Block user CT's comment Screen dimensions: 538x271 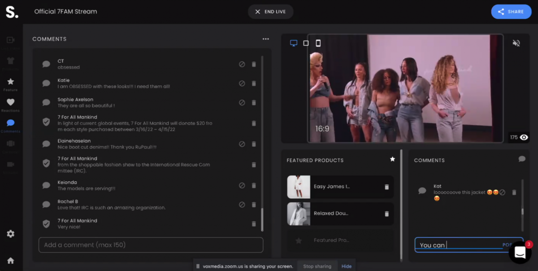[x=242, y=64]
